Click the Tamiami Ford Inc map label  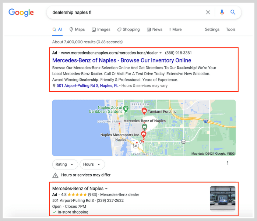[x=162, y=112]
